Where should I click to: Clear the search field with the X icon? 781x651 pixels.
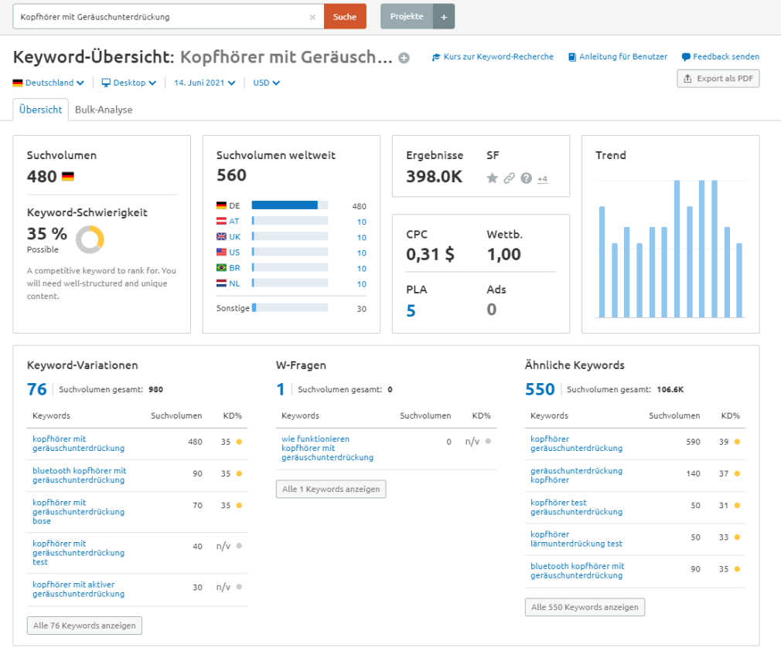click(312, 17)
